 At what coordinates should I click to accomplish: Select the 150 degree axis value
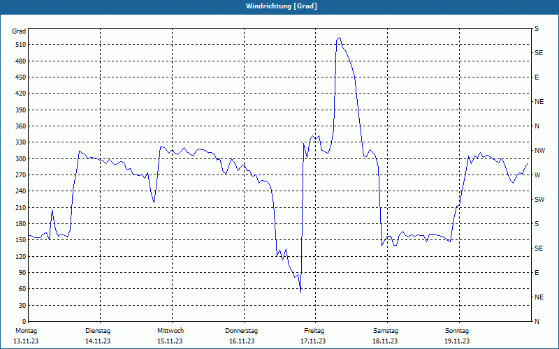pos(21,240)
